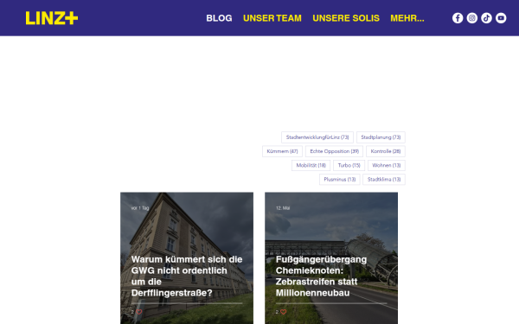Image resolution: width=519 pixels, height=324 pixels.
Task: Open the LINZ+ Facebook page icon
Action: [458, 18]
